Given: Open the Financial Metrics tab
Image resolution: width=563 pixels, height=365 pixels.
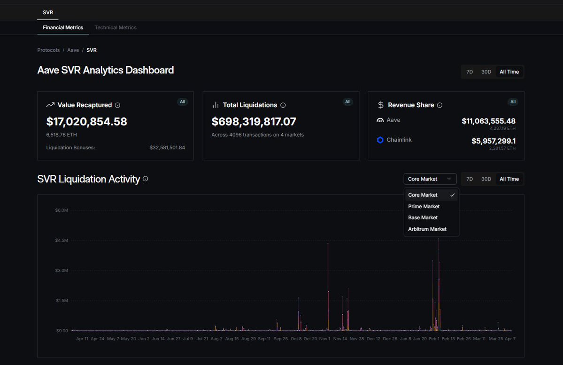Looking at the screenshot, I should [63, 28].
